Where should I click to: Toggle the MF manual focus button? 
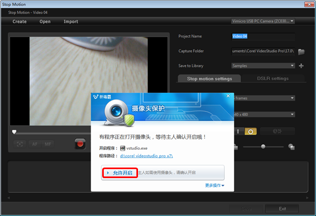47,143
